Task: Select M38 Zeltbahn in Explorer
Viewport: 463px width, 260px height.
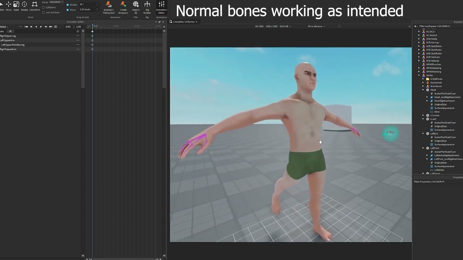Action: pos(433,57)
